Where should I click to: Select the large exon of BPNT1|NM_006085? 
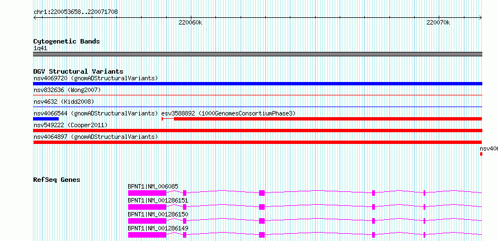(x=147, y=193)
